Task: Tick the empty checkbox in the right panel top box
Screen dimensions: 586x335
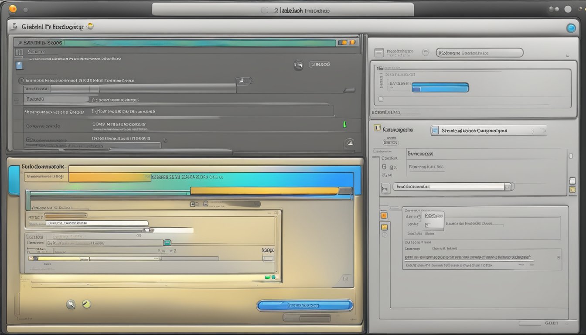Action: click(x=381, y=99)
